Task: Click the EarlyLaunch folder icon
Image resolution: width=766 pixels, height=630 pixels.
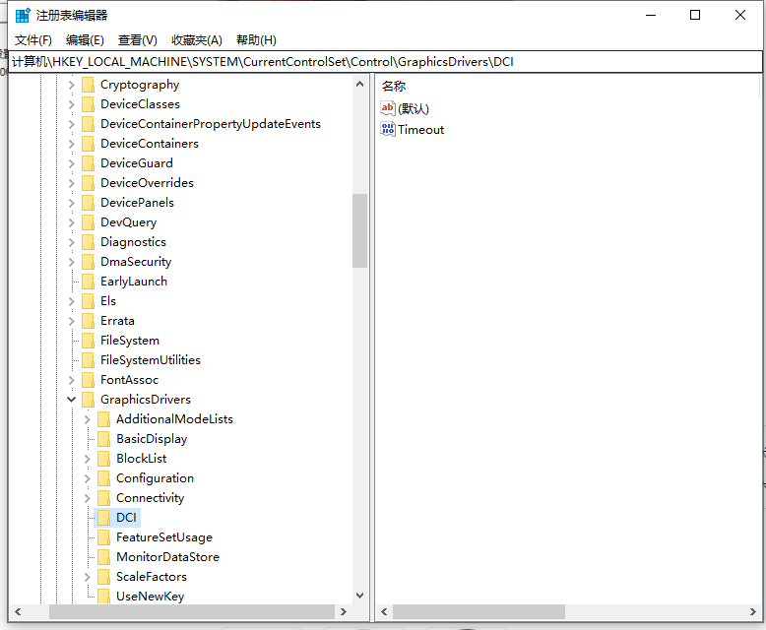Action: pos(88,282)
